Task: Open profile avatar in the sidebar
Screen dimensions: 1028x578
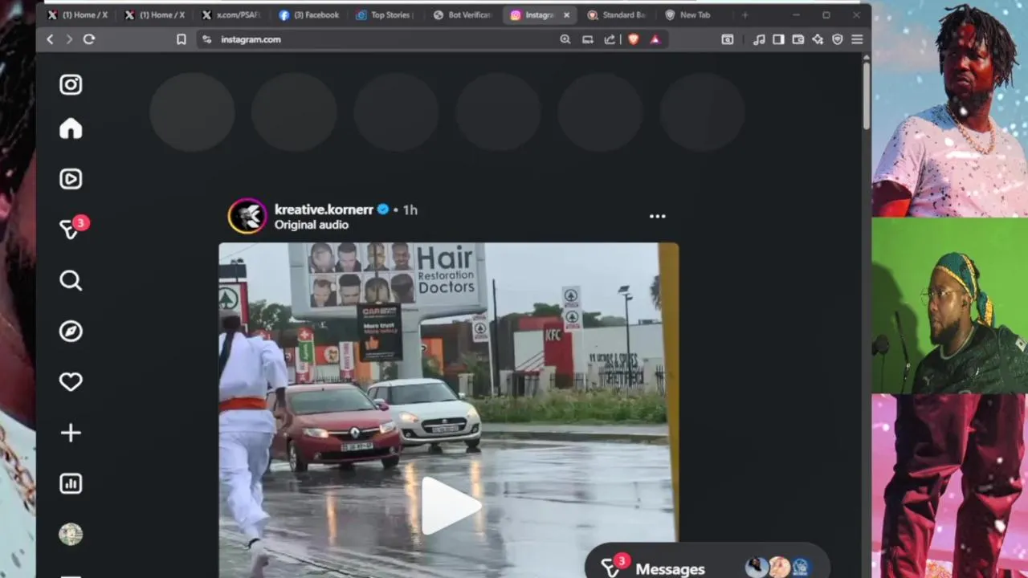Action: 71,535
